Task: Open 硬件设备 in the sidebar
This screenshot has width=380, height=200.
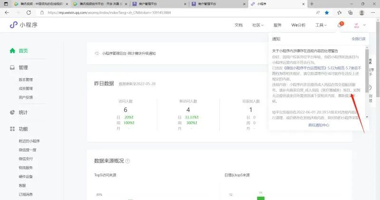Action: [26, 177]
